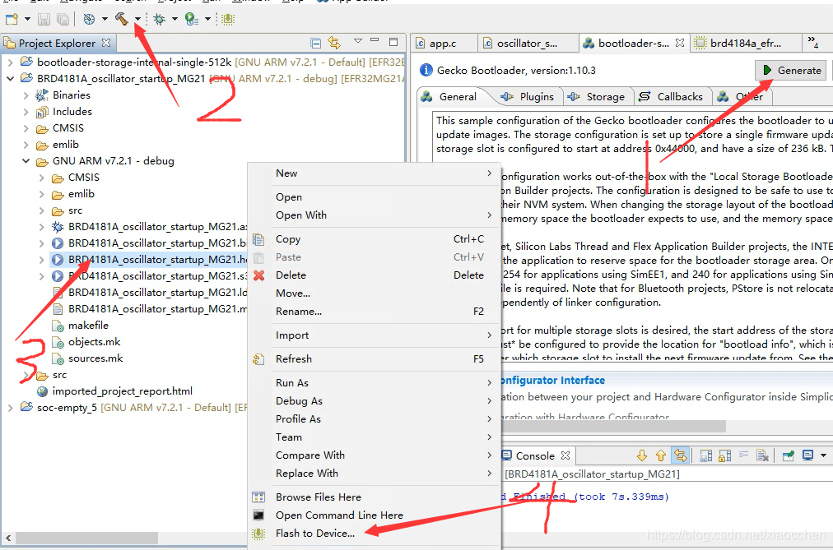Open dropdown beside the Debug bug icon
833x550 pixels.
pos(175,20)
